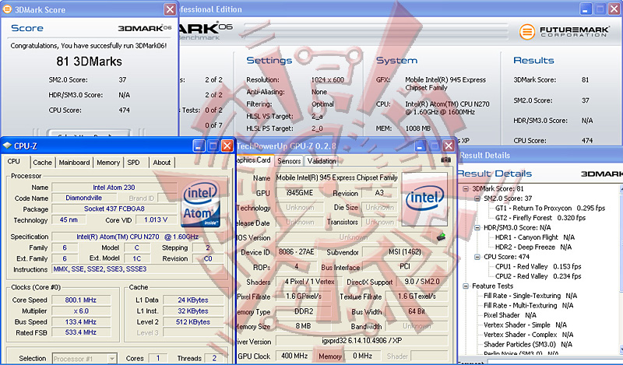
Task: Close the 3DMark Score window
Action: coord(170,9)
